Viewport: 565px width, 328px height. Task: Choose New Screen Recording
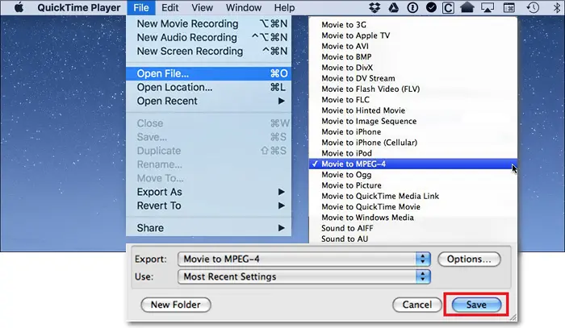coord(208,51)
